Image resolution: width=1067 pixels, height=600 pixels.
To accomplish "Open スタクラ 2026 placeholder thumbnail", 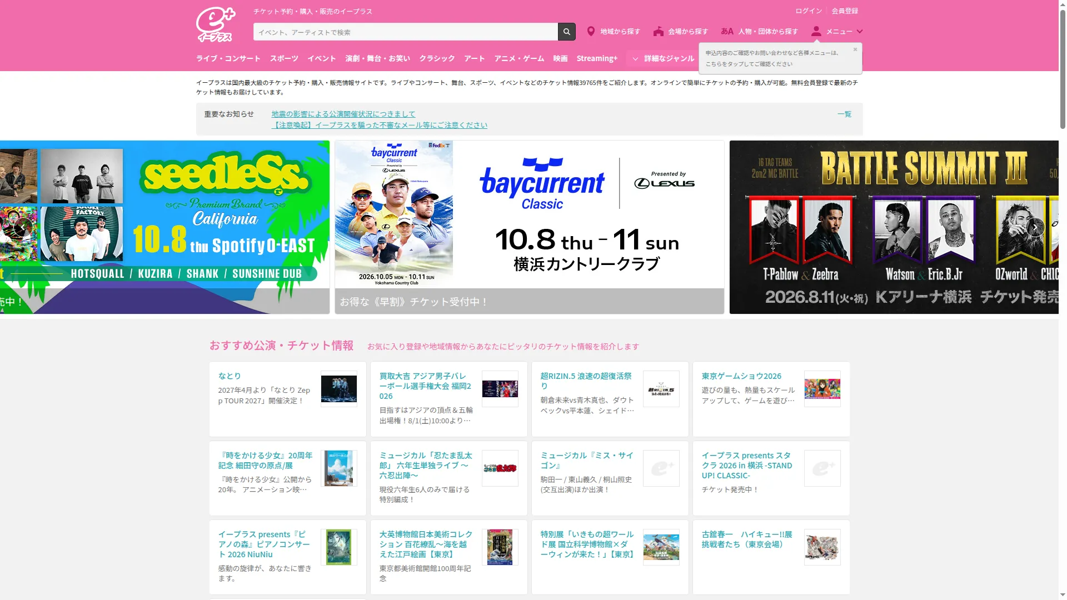I will click(x=822, y=468).
